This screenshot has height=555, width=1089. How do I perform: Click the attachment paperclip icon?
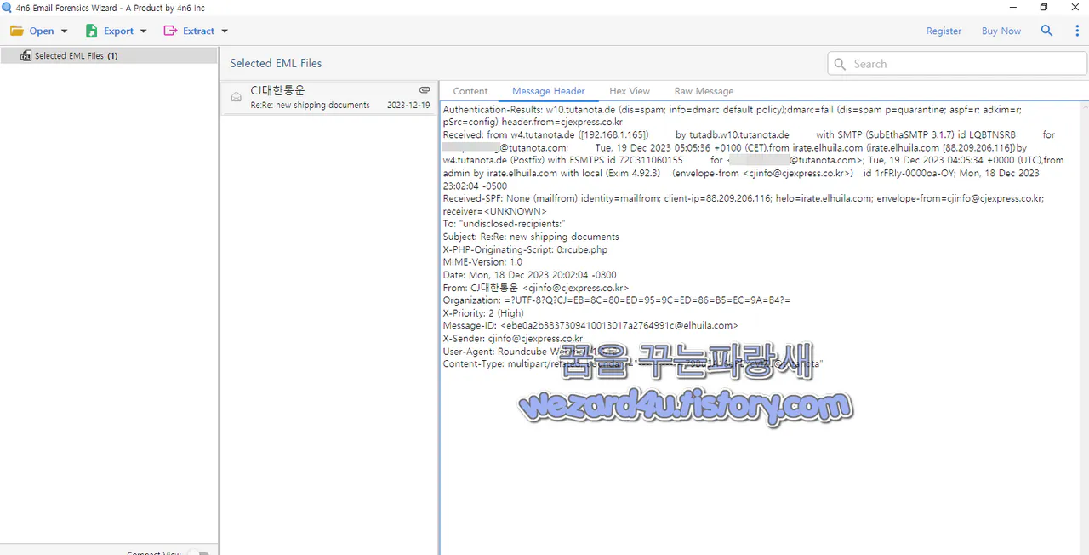425,89
